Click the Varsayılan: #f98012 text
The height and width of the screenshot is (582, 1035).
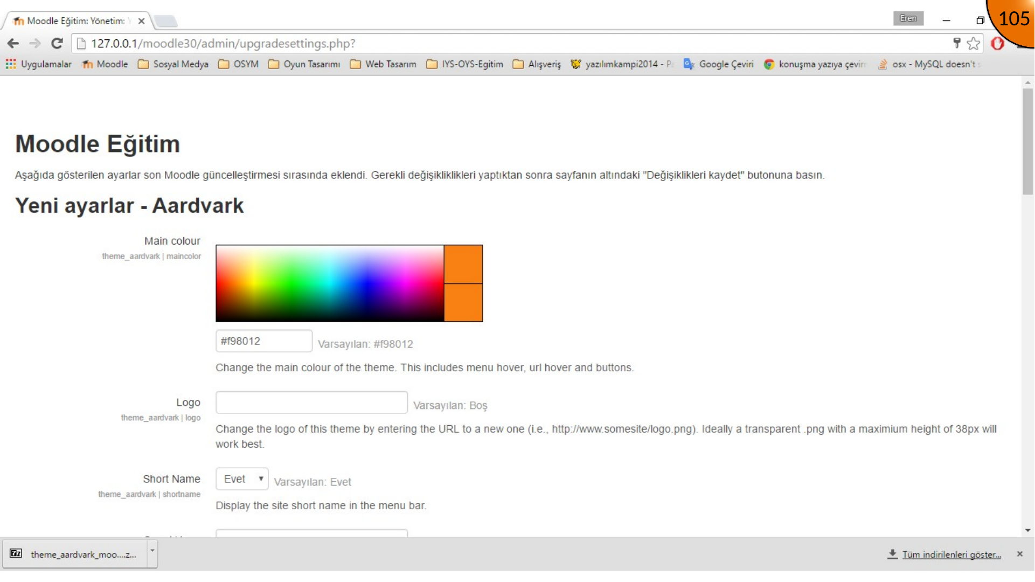click(365, 344)
